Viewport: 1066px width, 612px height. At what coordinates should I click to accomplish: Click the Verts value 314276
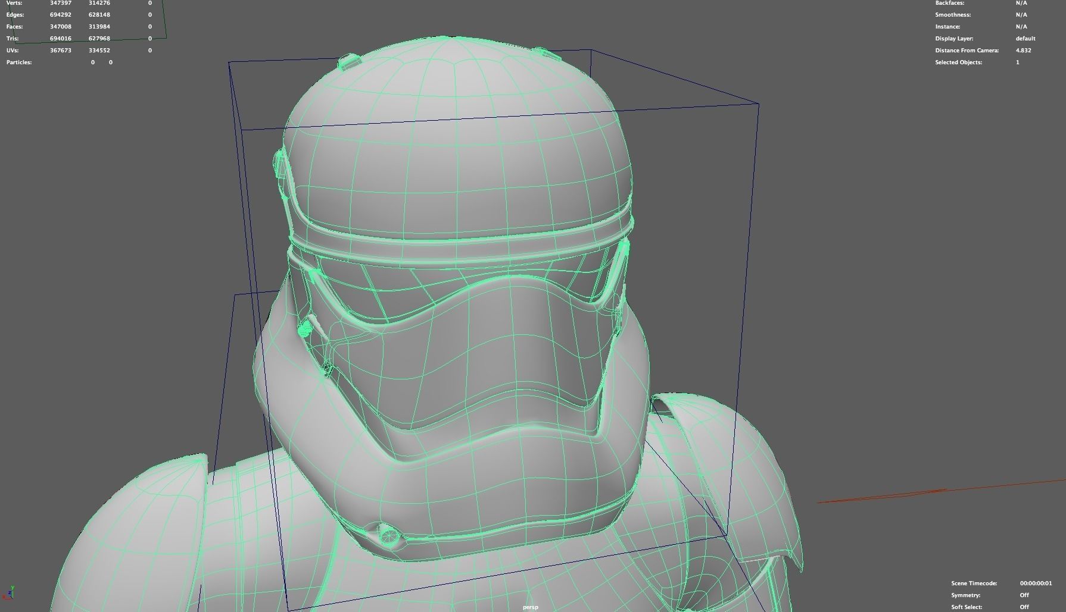pos(99,3)
